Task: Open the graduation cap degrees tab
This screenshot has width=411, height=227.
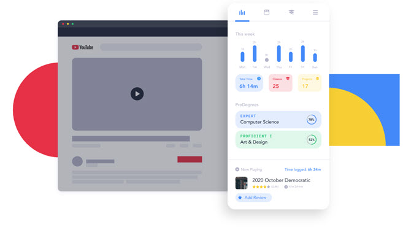Action: pos(291,12)
